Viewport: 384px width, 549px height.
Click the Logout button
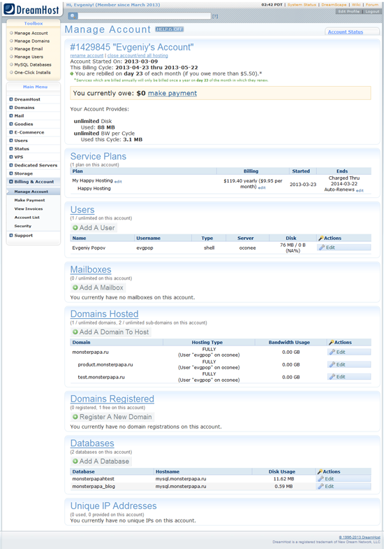(372, 12)
